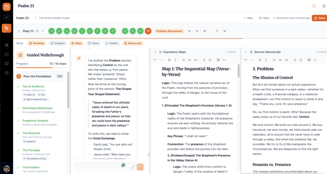The width and height of the screenshot is (327, 174).
Task: Jump to step 18 circle
Action: tap(224, 31)
